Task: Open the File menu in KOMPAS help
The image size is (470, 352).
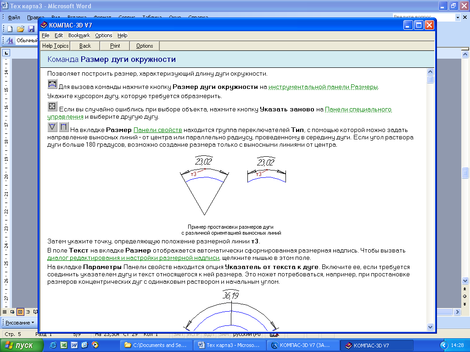Action: point(45,35)
